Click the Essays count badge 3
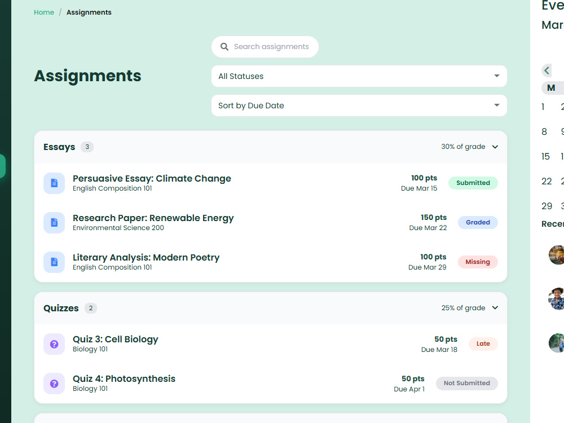The image size is (564, 423). coord(87,147)
